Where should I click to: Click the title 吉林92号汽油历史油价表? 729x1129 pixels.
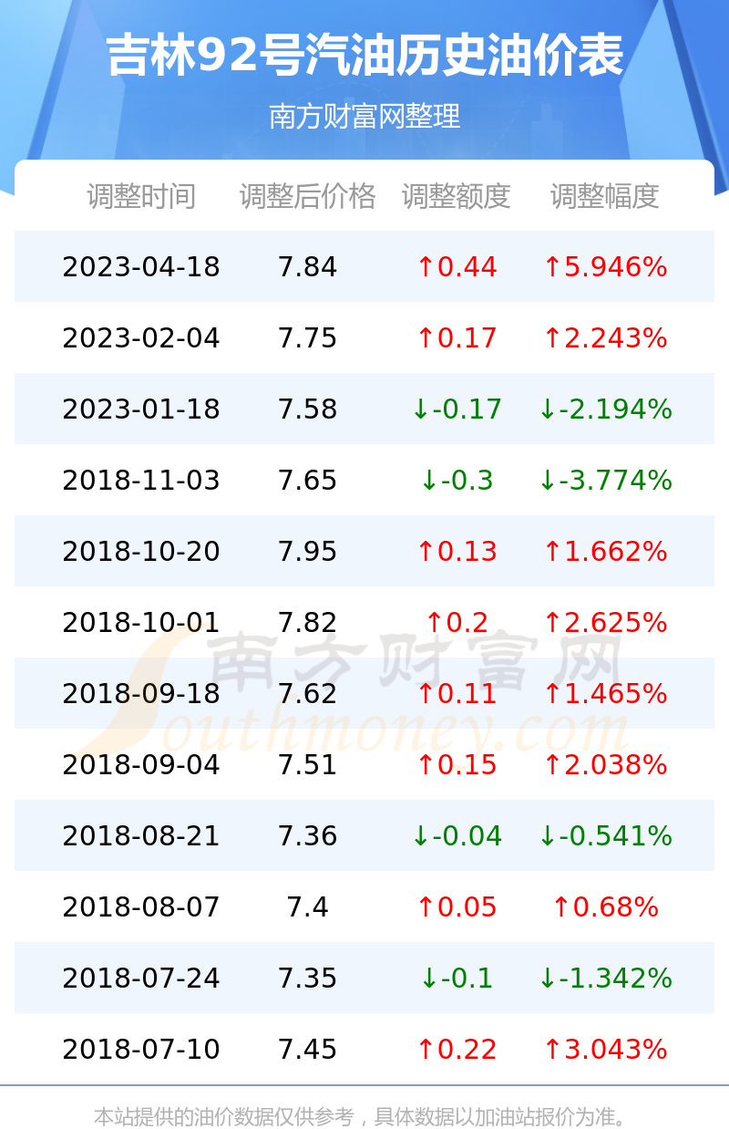point(364,57)
